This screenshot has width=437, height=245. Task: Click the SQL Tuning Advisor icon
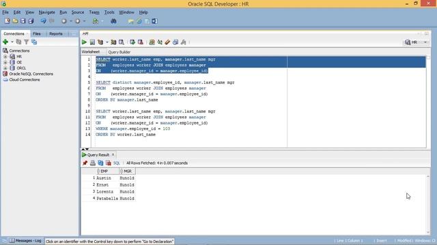[x=122, y=42]
